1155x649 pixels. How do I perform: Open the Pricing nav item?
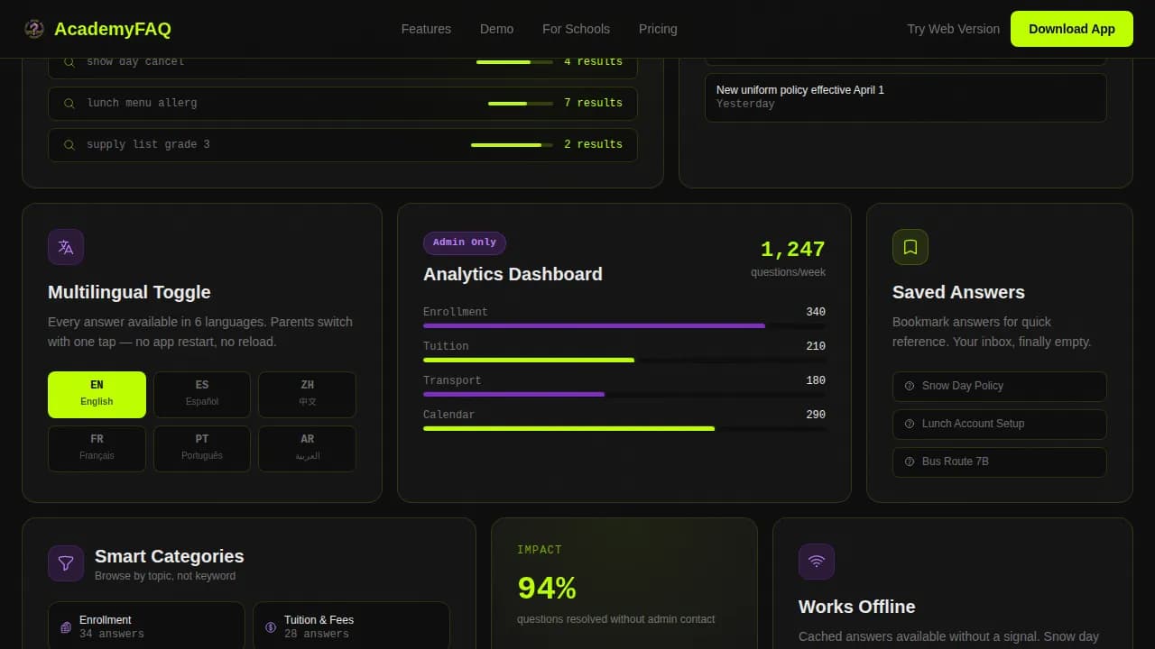tap(658, 29)
